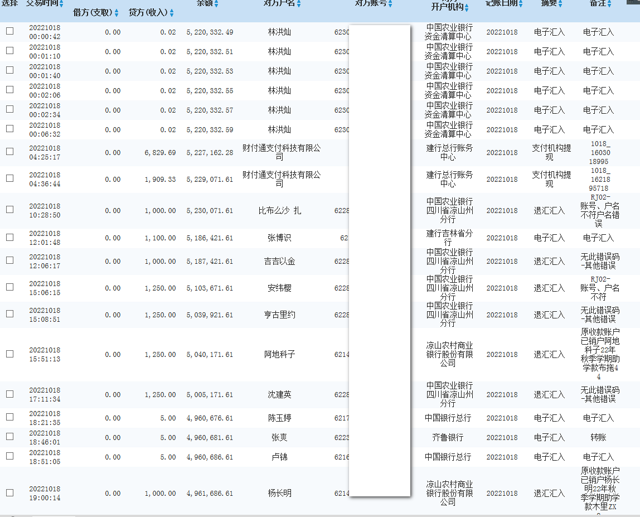
Task: Check the row at 00:00:42
Action: (x=10, y=31)
